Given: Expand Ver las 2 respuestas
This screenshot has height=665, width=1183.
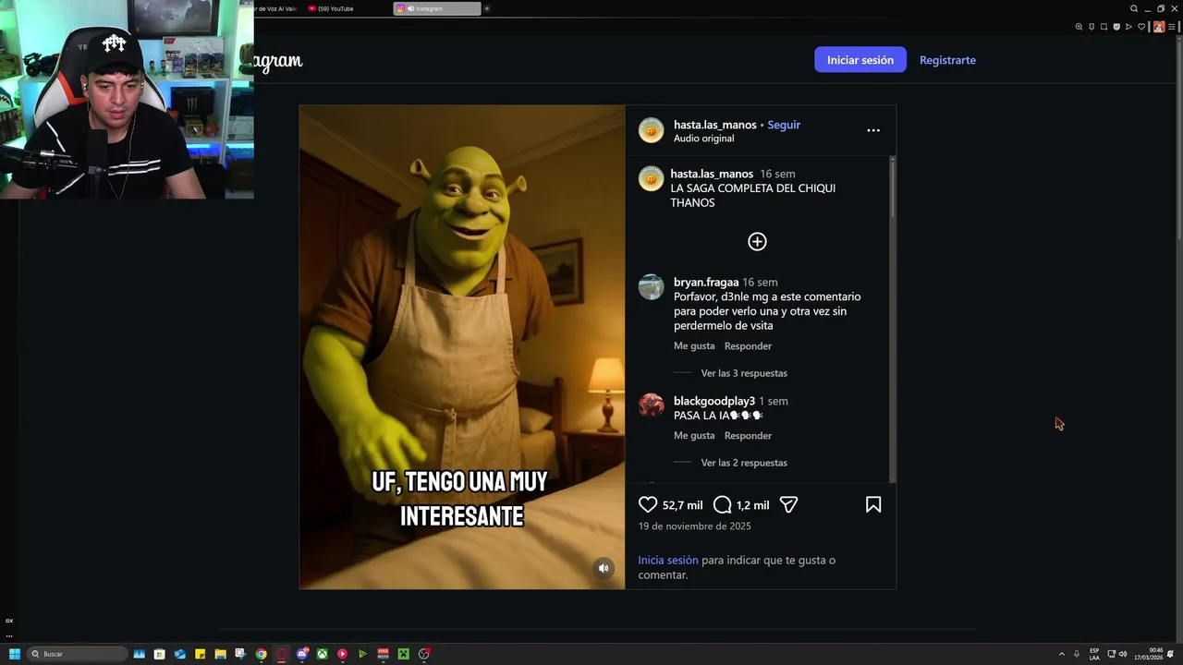Looking at the screenshot, I should (744, 463).
